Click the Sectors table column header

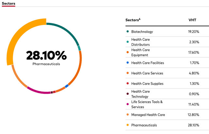pyautogui.click(x=133, y=20)
